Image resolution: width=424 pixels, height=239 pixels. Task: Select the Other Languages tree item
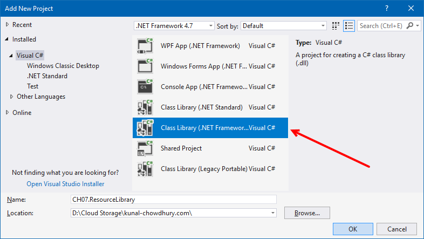tap(41, 97)
